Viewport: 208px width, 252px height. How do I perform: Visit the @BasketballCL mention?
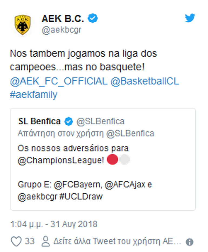point(145,81)
